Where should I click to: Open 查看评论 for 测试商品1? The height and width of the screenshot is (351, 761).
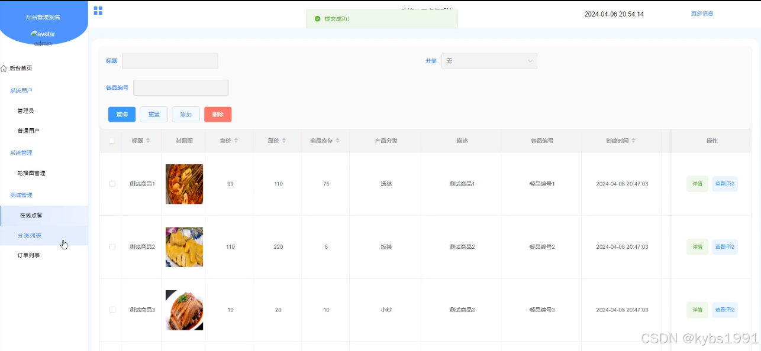pos(725,184)
